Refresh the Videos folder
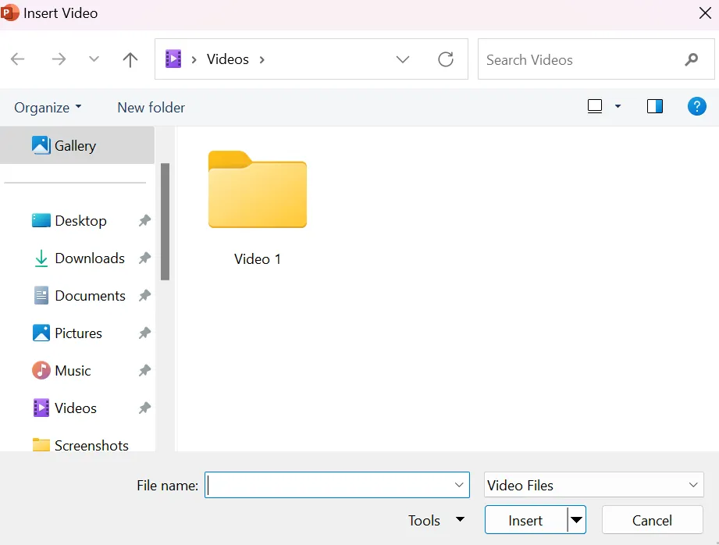Viewport: 719px width, 545px height. click(x=446, y=59)
